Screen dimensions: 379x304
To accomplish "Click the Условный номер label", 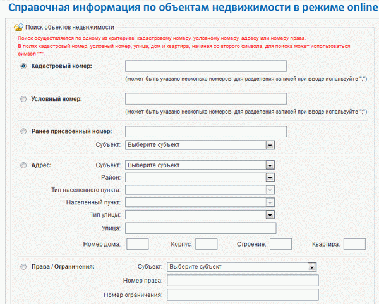I will 57,99.
